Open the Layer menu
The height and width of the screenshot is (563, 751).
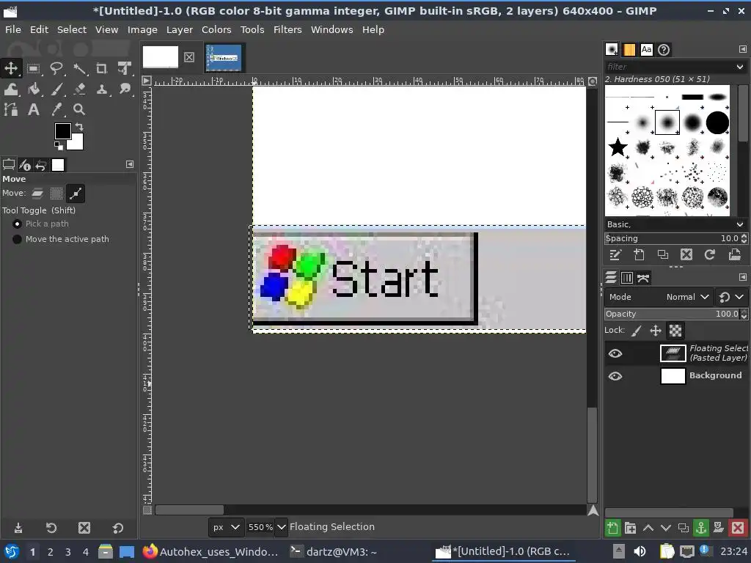click(179, 29)
